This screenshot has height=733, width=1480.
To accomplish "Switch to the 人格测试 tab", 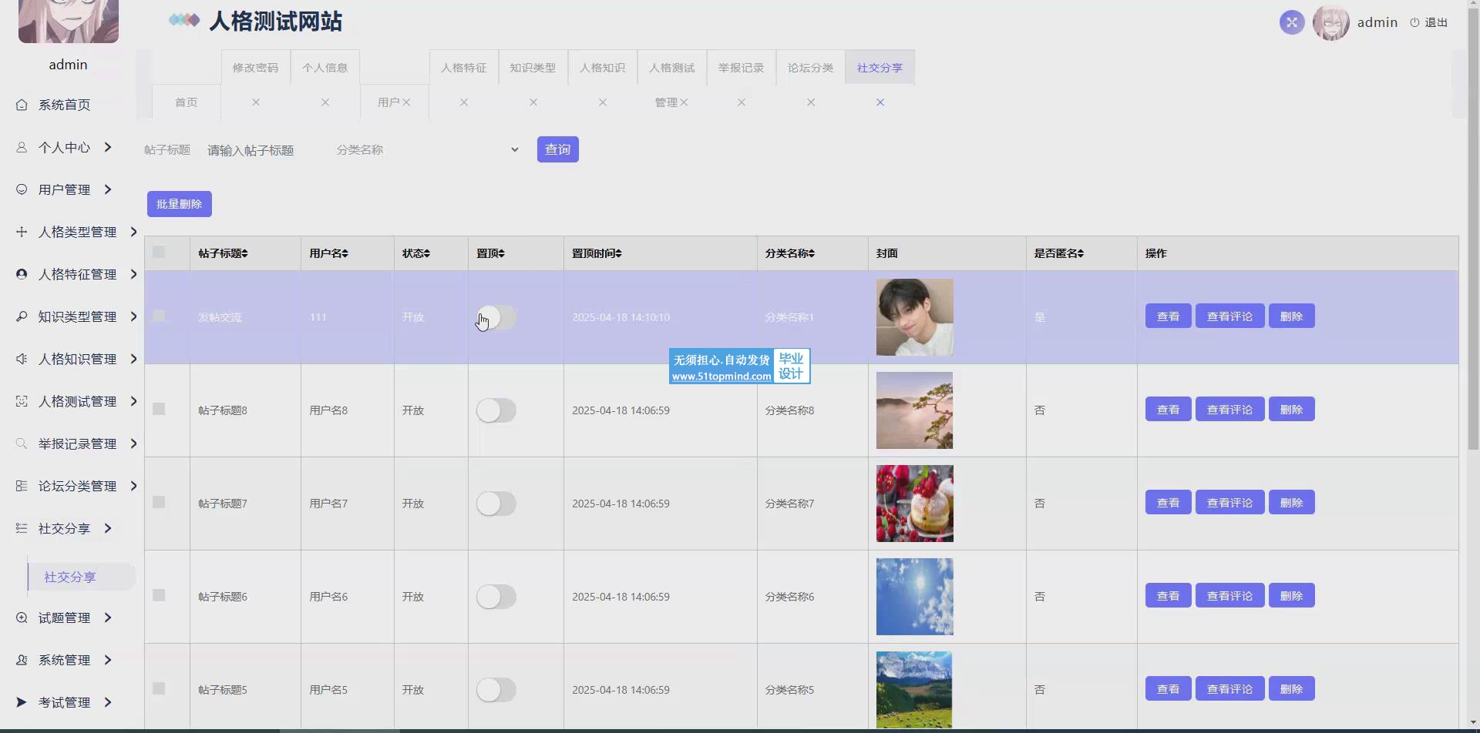I will pos(671,68).
